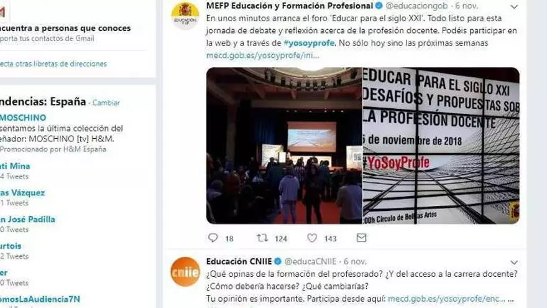547x308 pixels.
Task: Open the MOSCHINO promoted trend
Action: click(x=23, y=118)
